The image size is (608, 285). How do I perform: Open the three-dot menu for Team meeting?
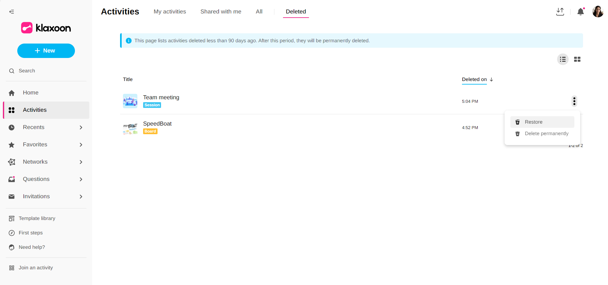coord(574,101)
